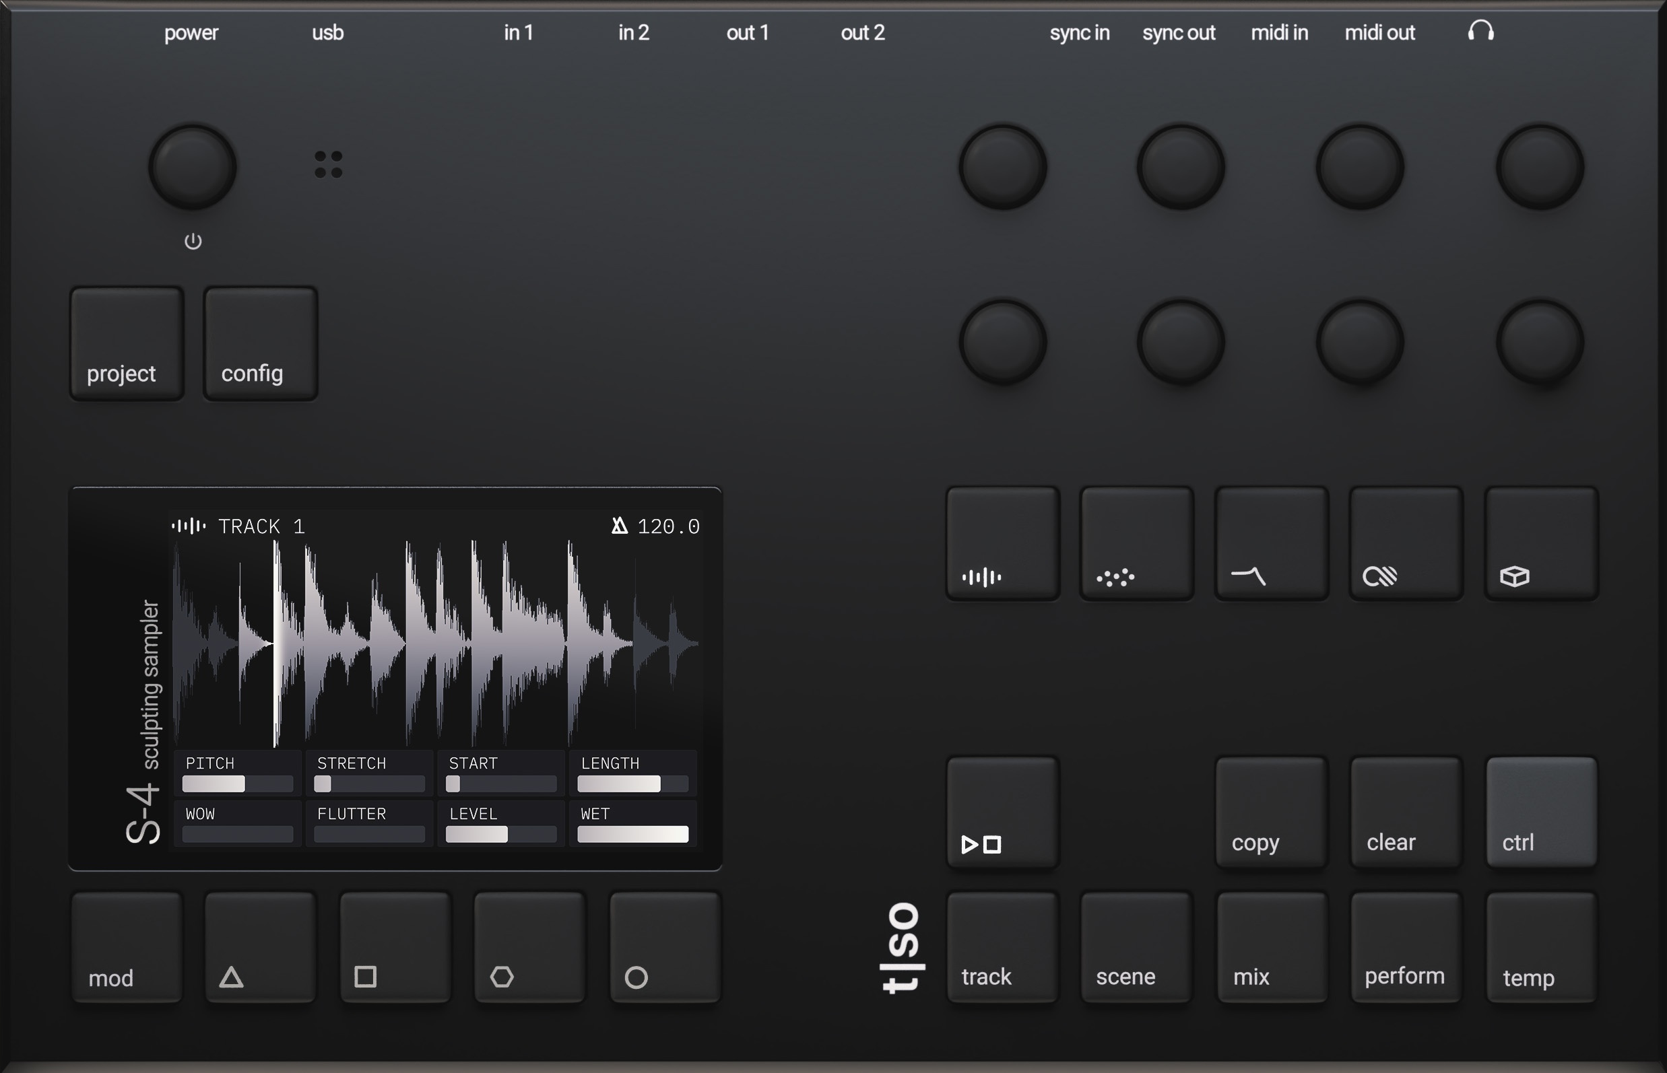
Task: Open the mix page
Action: tap(1270, 948)
